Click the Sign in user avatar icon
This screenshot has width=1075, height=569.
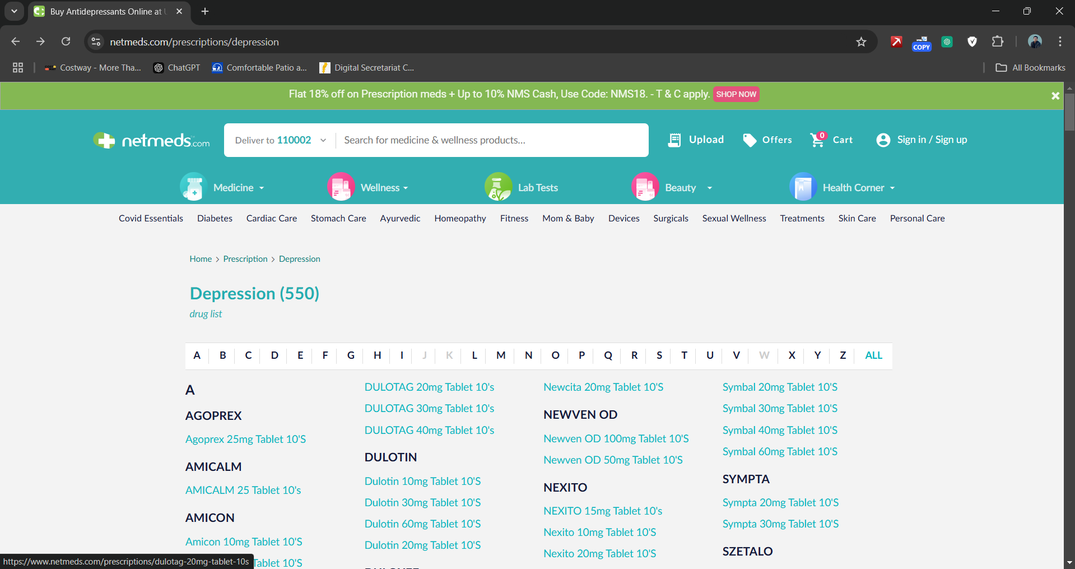tap(883, 140)
